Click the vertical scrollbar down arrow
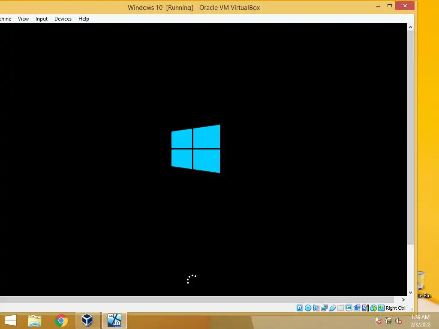439x329 pixels. click(410, 293)
